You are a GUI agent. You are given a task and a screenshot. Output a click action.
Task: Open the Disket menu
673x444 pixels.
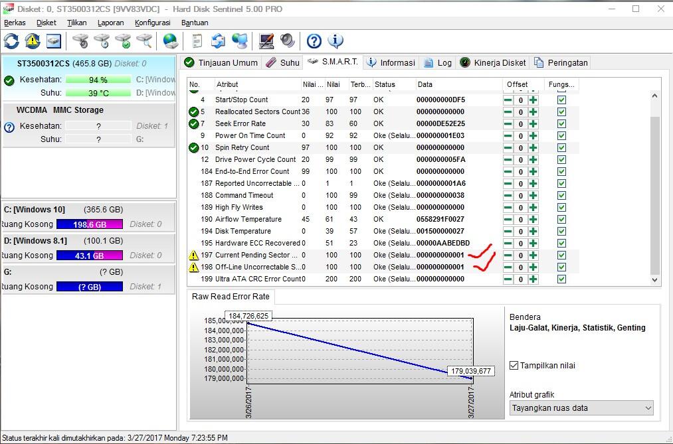47,23
